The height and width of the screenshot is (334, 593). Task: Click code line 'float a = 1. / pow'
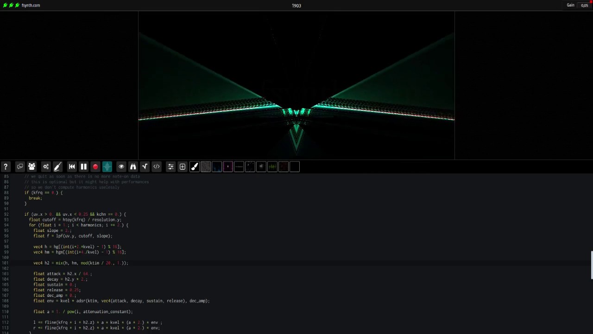point(83,312)
